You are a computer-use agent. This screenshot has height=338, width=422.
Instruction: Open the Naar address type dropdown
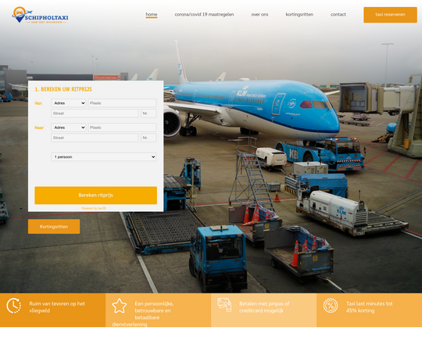pos(69,128)
